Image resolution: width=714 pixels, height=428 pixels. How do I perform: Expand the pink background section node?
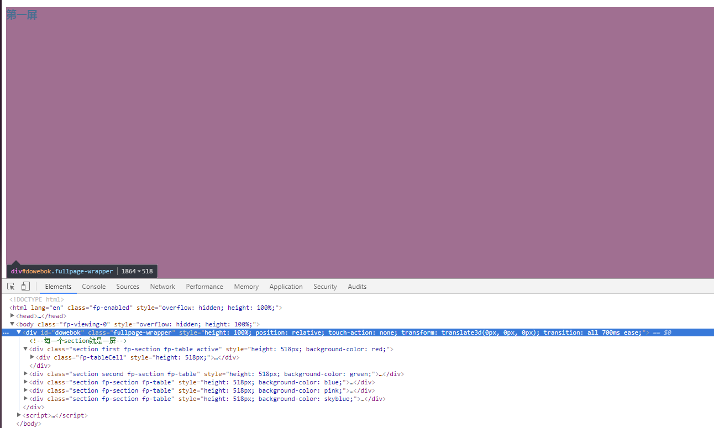[25, 390]
